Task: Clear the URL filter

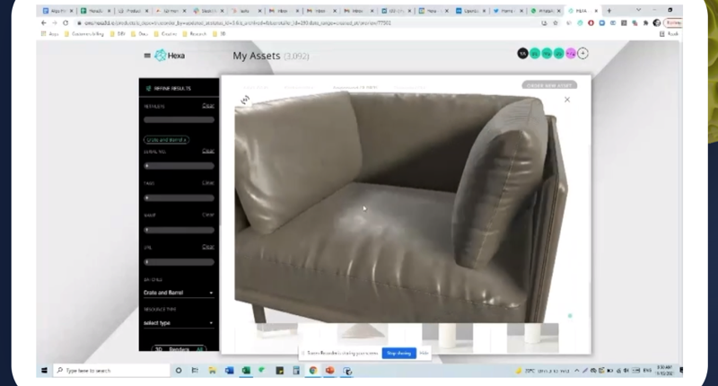Action: (208, 247)
